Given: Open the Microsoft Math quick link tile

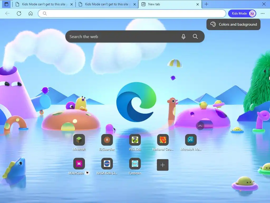Looking at the screenshot, I should click(x=191, y=140).
